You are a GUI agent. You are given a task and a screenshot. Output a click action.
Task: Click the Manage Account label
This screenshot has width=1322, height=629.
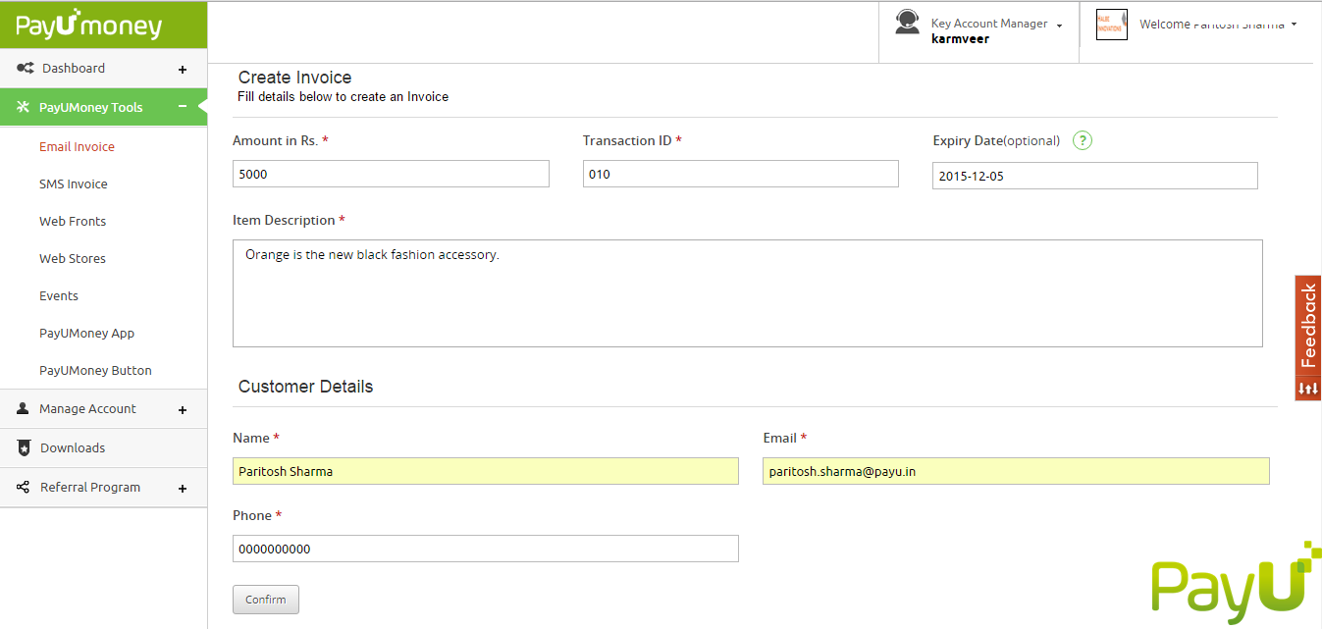click(x=87, y=408)
